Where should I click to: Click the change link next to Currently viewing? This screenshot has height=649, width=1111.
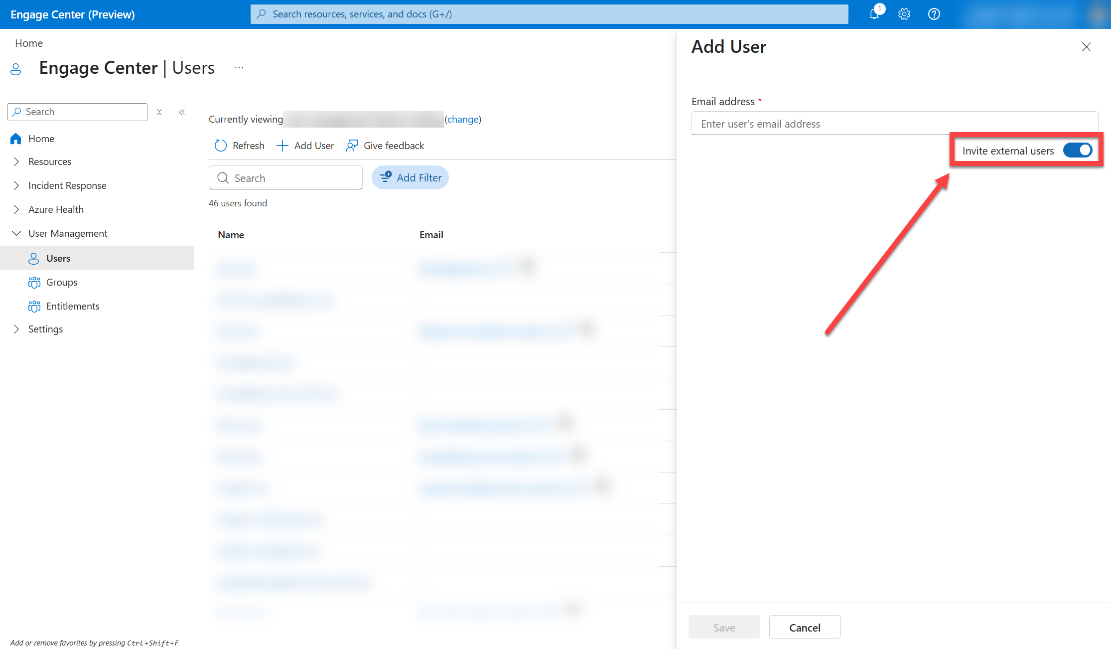(x=463, y=119)
